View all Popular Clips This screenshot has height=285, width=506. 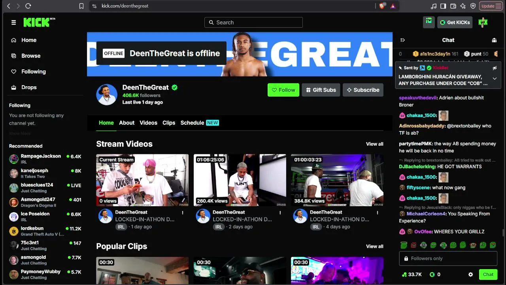click(x=375, y=246)
